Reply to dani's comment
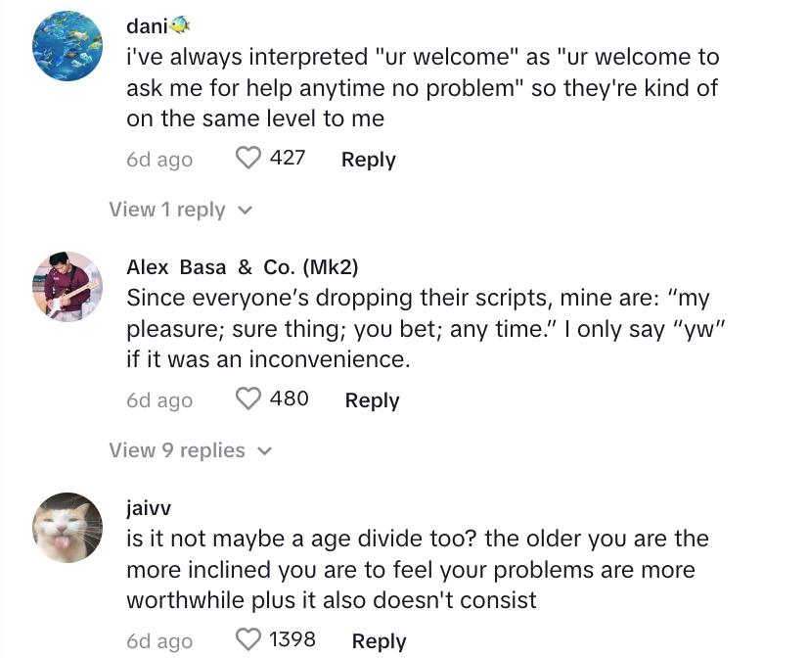The height and width of the screenshot is (658, 809). 369,159
